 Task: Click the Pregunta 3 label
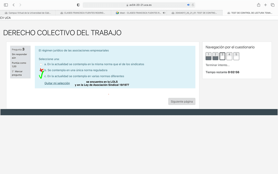coord(18,49)
